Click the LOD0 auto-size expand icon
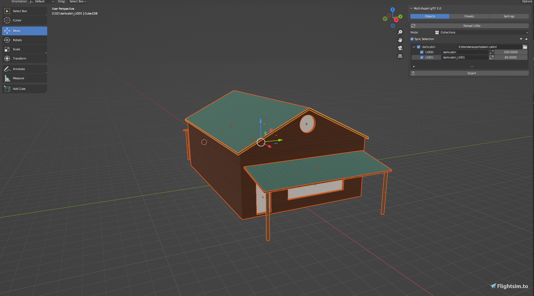This screenshot has width=534, height=296. pos(492,52)
